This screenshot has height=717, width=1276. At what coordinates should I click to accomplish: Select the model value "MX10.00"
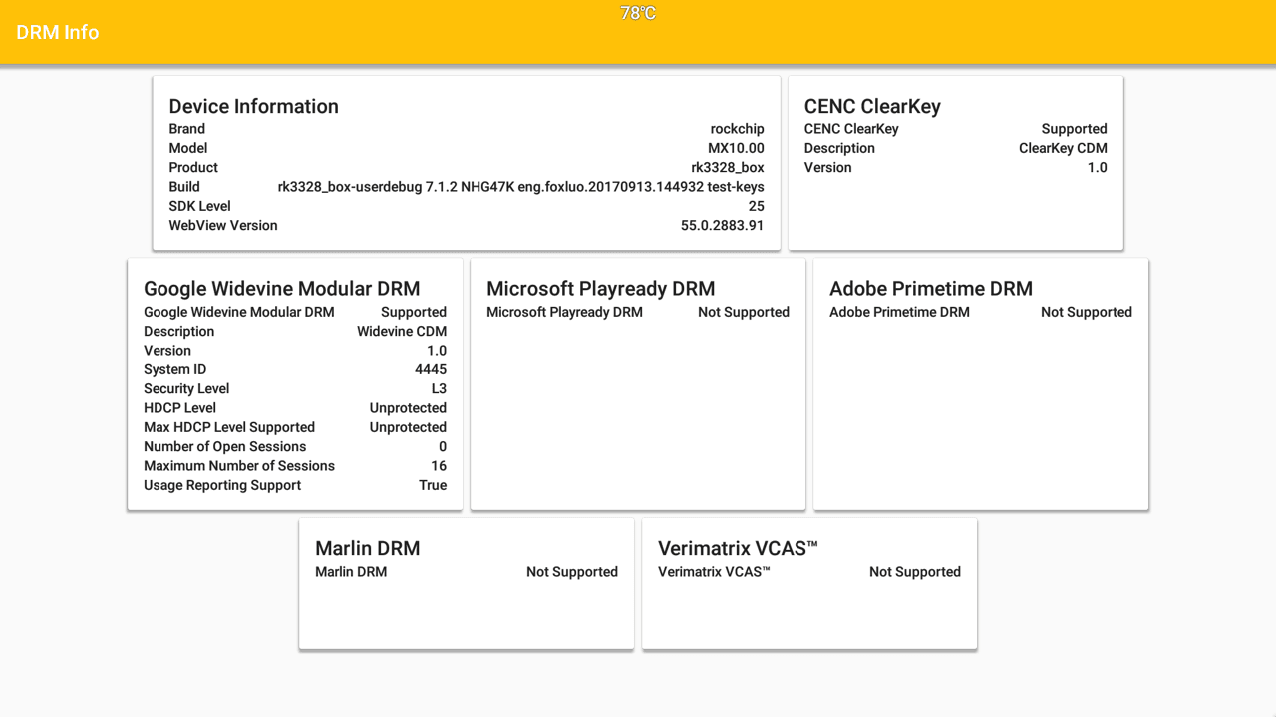(x=736, y=148)
